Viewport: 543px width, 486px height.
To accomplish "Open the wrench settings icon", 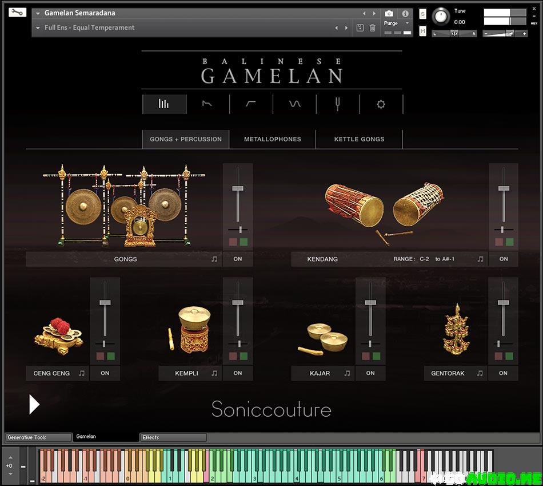I will (x=17, y=12).
